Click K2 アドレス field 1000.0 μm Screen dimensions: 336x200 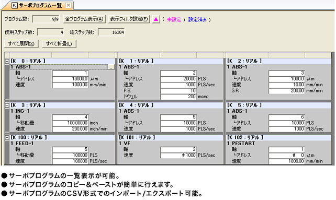tap(287, 79)
